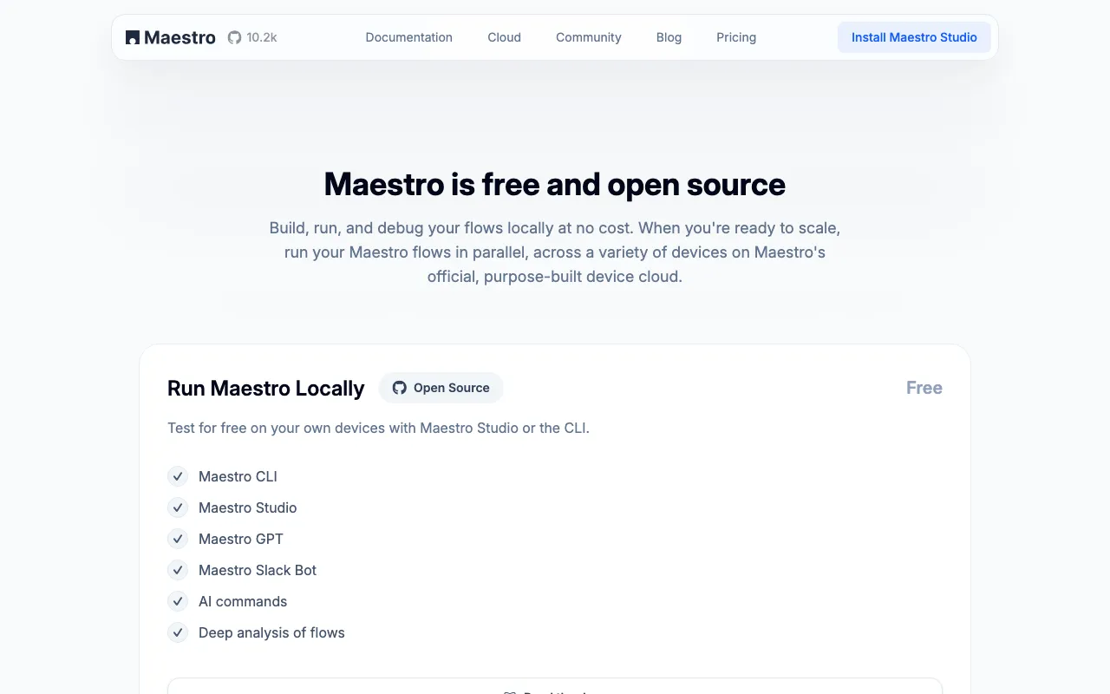Open the Community nav link
This screenshot has height=694, width=1110.
tap(589, 37)
